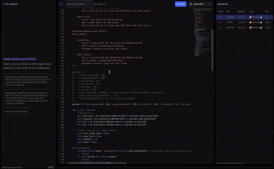Select backtest row with 5.50% ROI
The height and width of the screenshot is (169, 274).
244,22
